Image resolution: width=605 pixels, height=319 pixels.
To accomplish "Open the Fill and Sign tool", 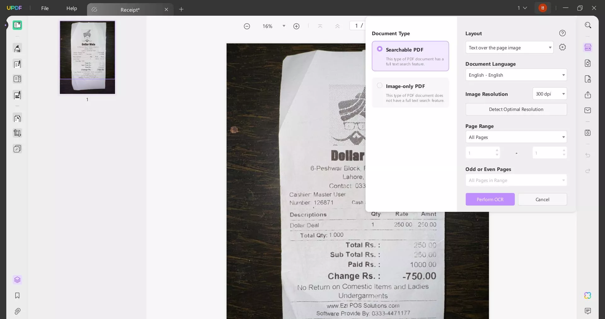I will pyautogui.click(x=17, y=95).
